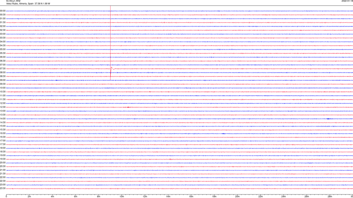Click the small burst on the 12:30 trace
The width and height of the screenshot is (353, 198).
tap(128, 107)
